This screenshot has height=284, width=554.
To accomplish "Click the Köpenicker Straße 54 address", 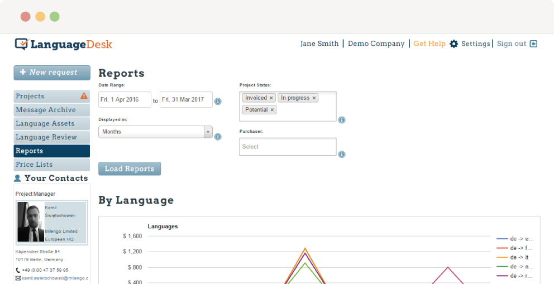I will [x=38, y=252].
